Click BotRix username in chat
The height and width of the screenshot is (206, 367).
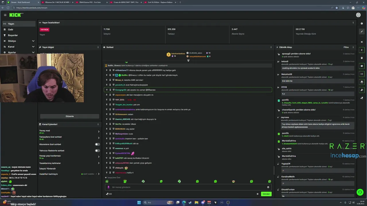coord(124,75)
